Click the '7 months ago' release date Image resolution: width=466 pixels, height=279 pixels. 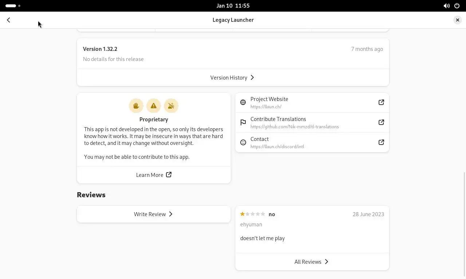[x=367, y=49]
